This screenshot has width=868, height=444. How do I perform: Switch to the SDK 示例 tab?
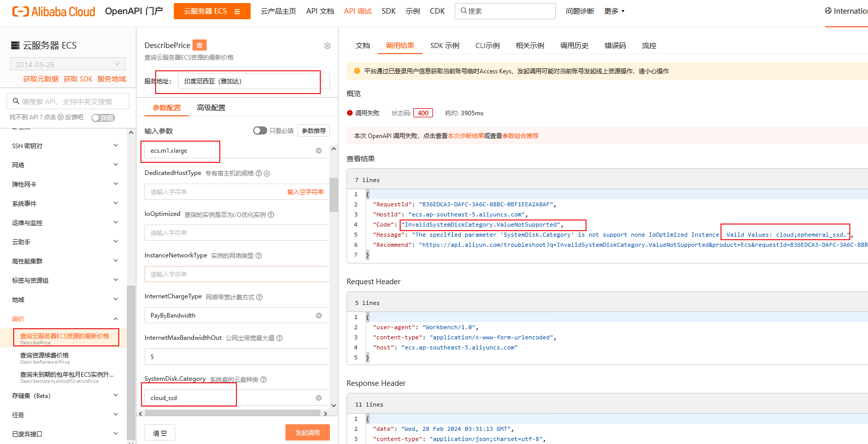pos(445,46)
